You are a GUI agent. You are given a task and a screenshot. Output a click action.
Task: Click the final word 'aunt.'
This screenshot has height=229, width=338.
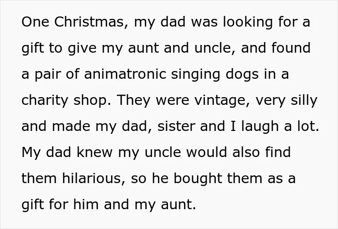pos(178,204)
